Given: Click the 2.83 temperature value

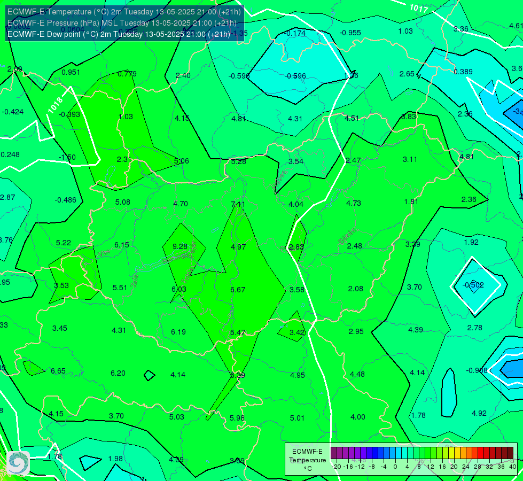Looking at the screenshot, I should 296,247.
